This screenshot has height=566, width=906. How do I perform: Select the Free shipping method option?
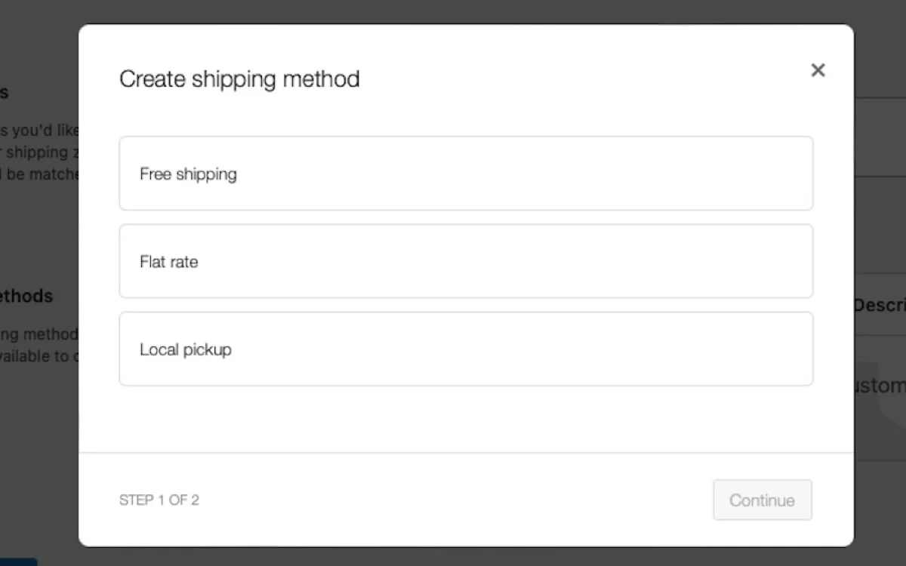click(466, 174)
